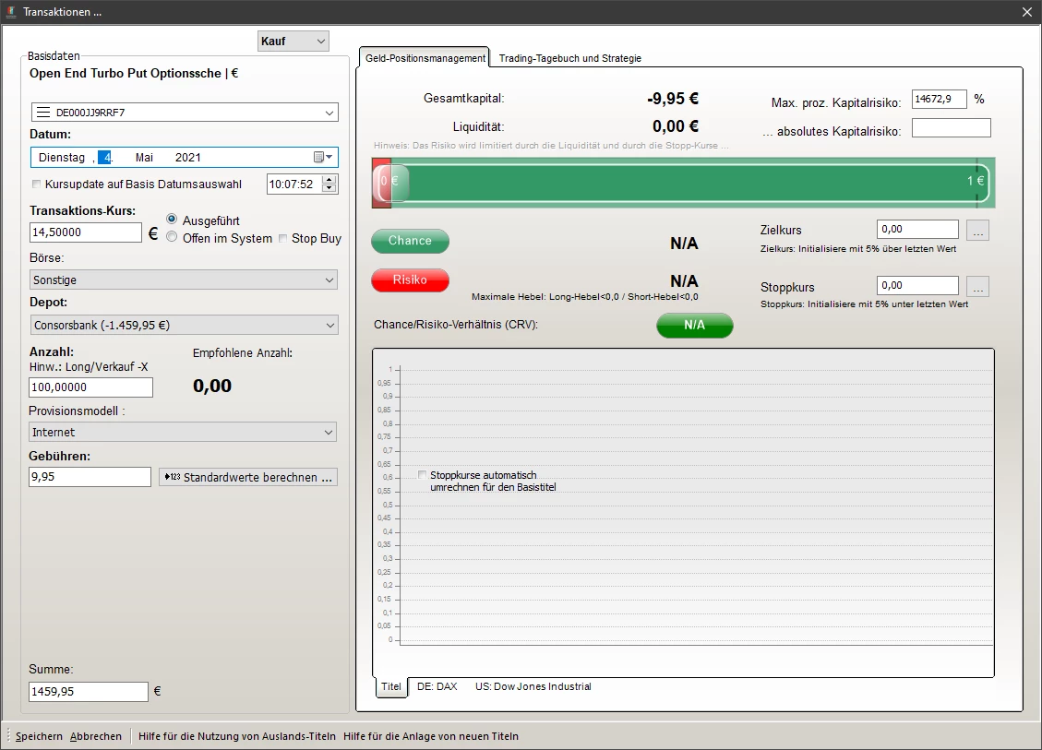Click Standardwerte berechnen button

coord(248,478)
